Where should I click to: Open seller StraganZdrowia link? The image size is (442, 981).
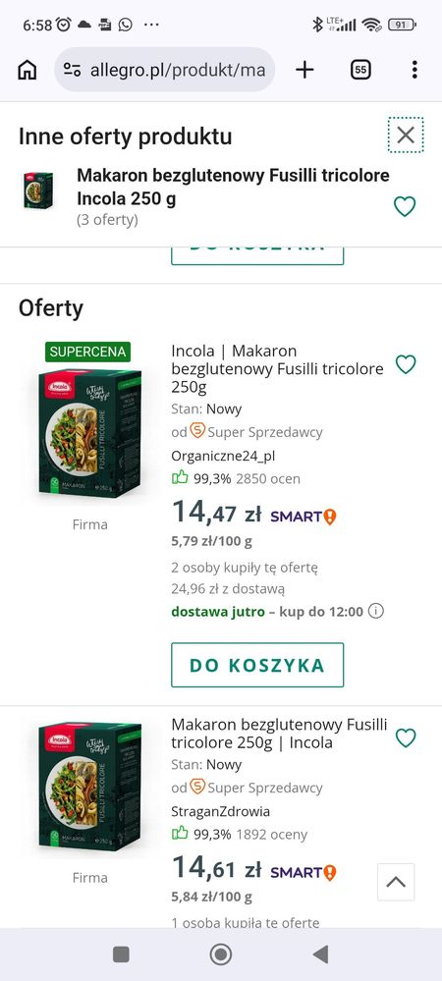click(220, 811)
